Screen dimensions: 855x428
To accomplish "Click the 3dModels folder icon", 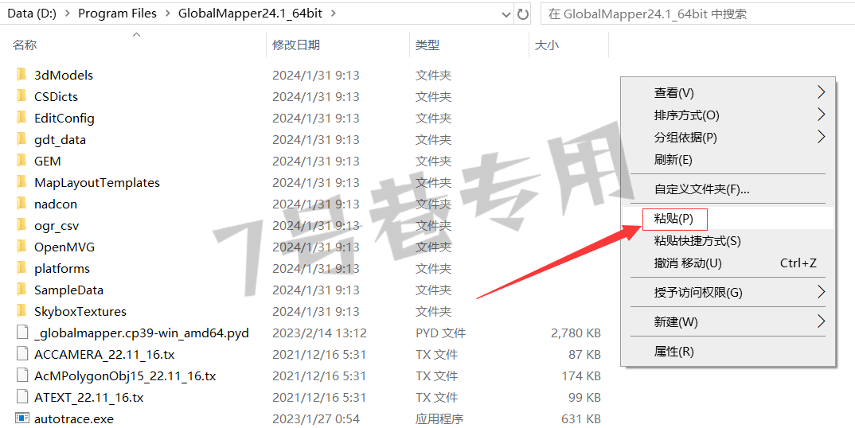I will click(21, 75).
